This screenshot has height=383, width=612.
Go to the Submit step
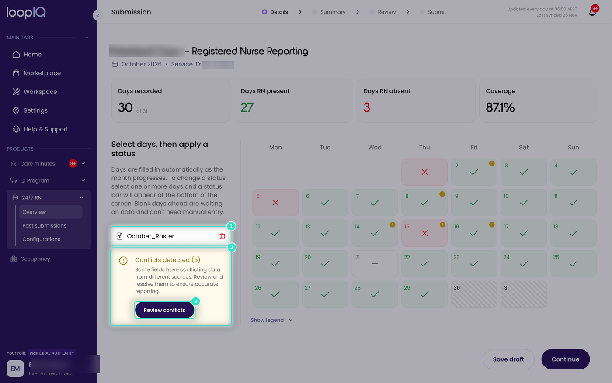point(433,12)
